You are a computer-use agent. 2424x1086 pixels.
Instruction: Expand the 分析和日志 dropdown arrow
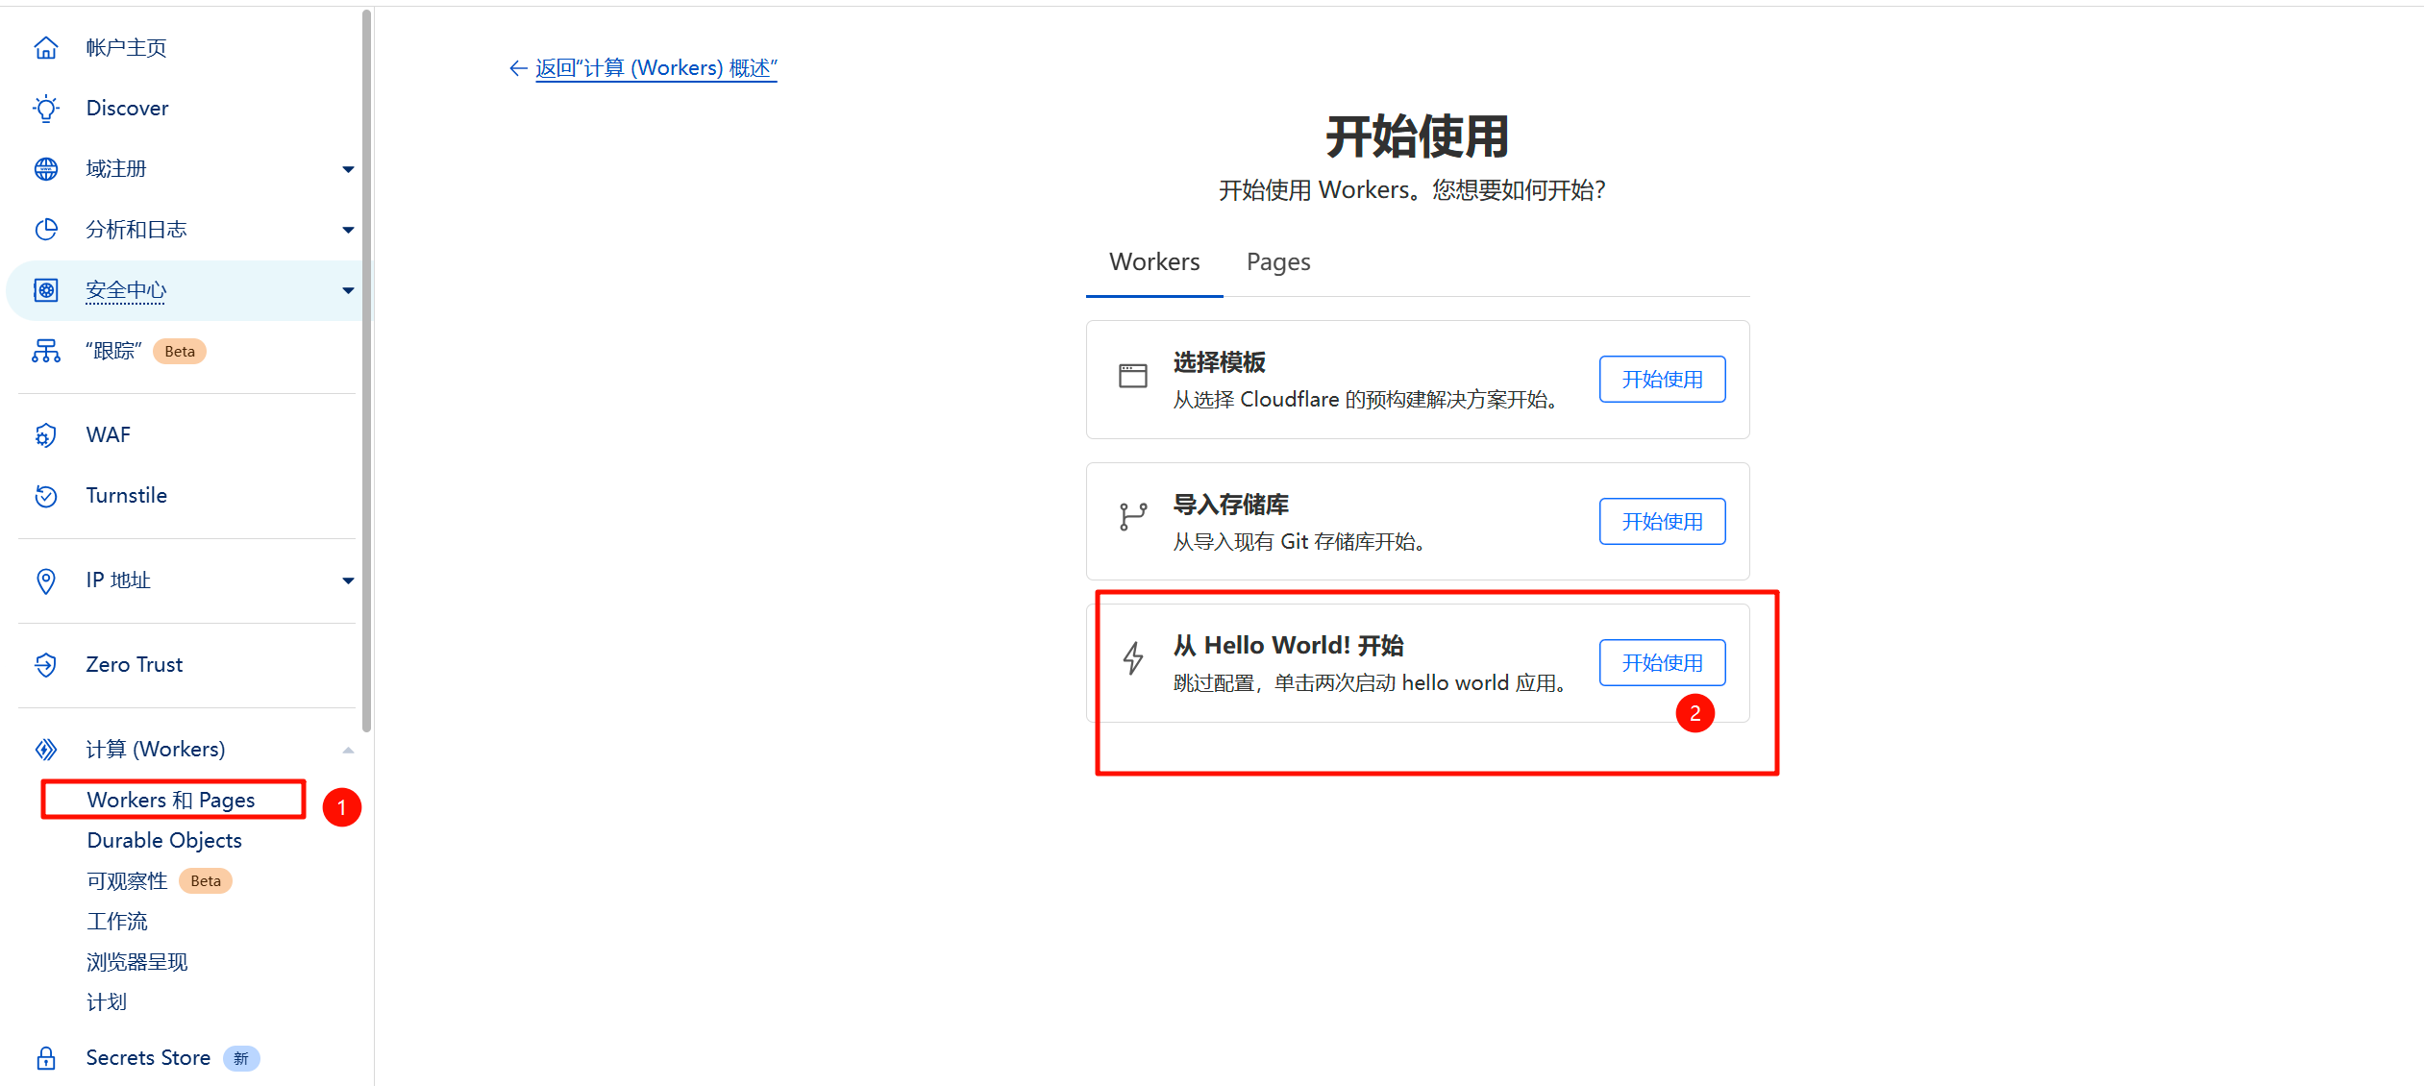(x=348, y=231)
